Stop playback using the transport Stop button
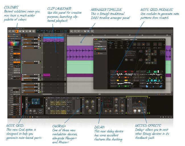The height and width of the screenshot is (146, 185). pyautogui.click(x=20, y=31)
